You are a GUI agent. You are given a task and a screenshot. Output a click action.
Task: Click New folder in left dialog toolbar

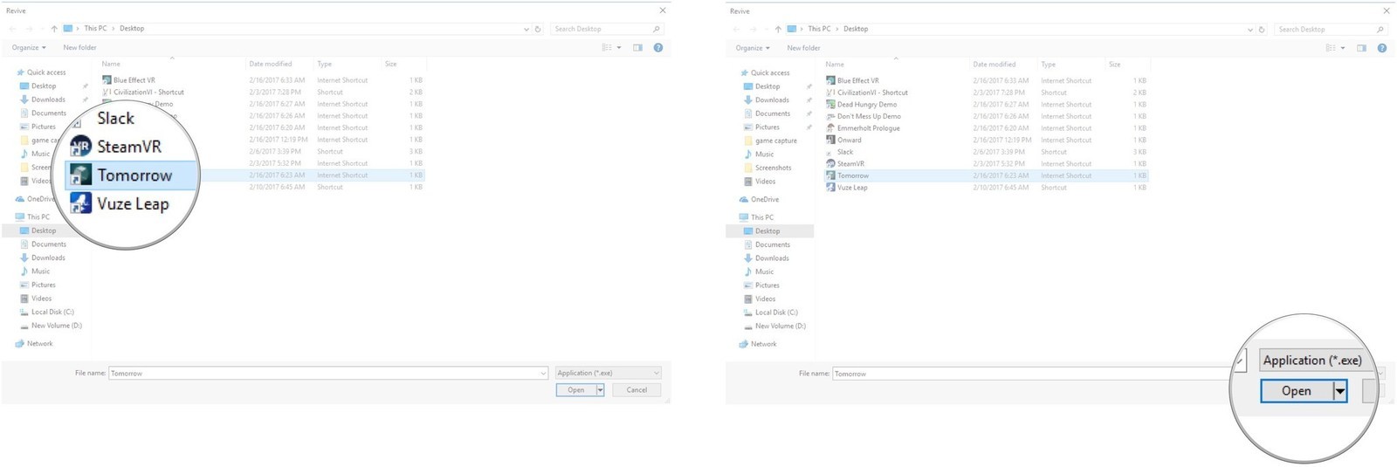coord(79,48)
